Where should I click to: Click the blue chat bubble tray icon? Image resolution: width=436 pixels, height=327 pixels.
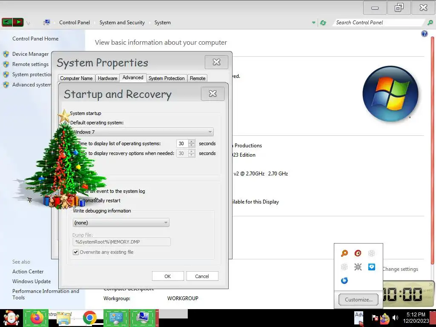point(371,267)
